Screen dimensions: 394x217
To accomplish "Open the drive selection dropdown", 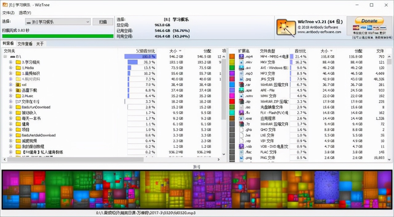I will click(x=88, y=22).
